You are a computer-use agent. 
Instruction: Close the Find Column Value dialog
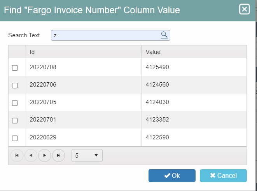coord(244,9)
